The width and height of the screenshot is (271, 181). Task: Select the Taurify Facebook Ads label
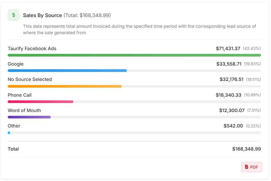point(32,49)
